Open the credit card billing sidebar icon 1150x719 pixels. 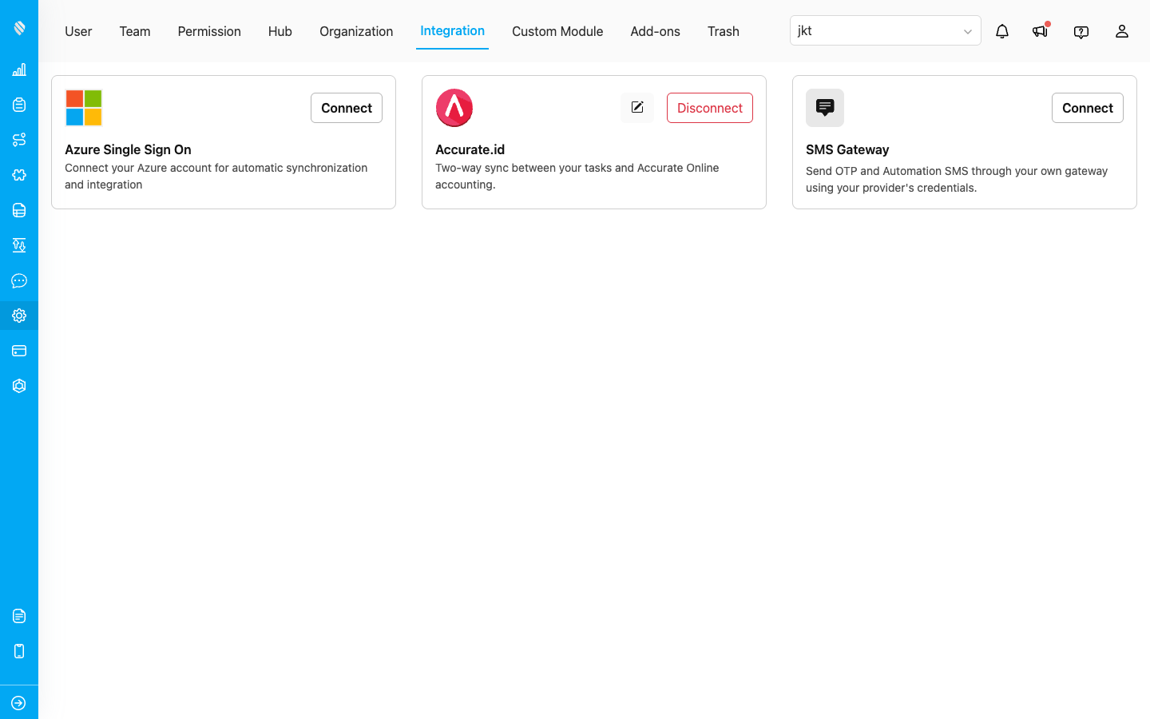pyautogui.click(x=19, y=351)
